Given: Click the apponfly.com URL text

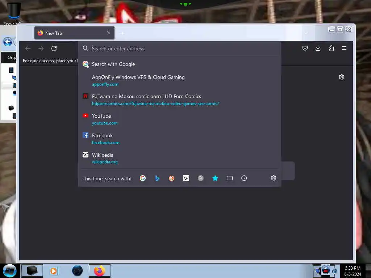Looking at the screenshot, I should click(x=105, y=84).
